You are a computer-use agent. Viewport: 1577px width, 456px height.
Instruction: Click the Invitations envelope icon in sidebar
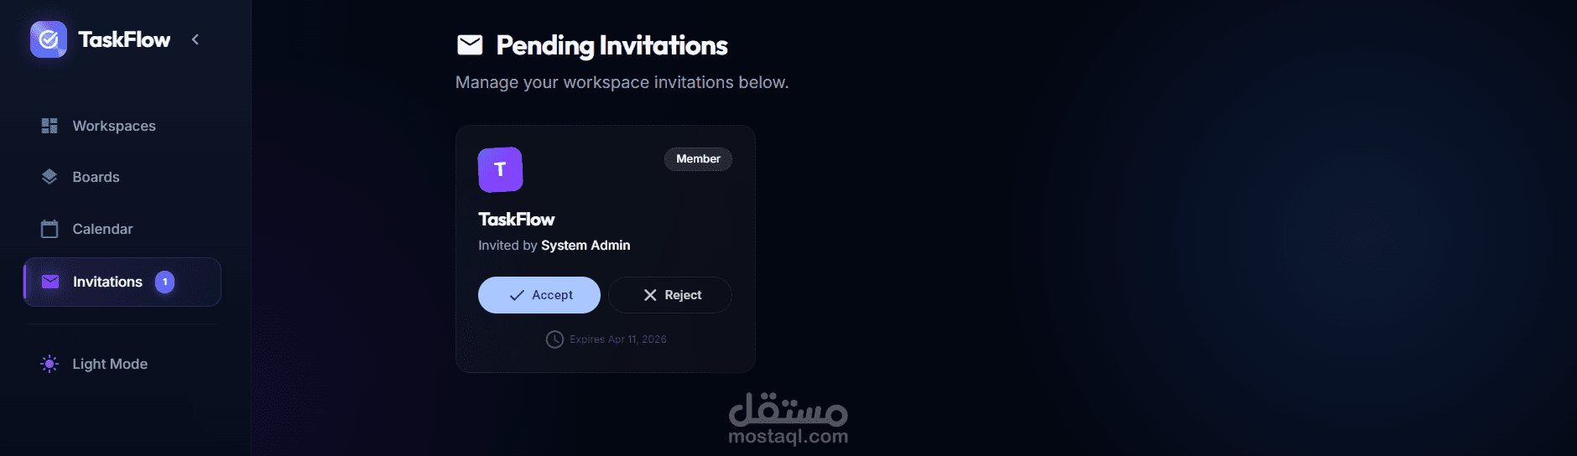(50, 282)
